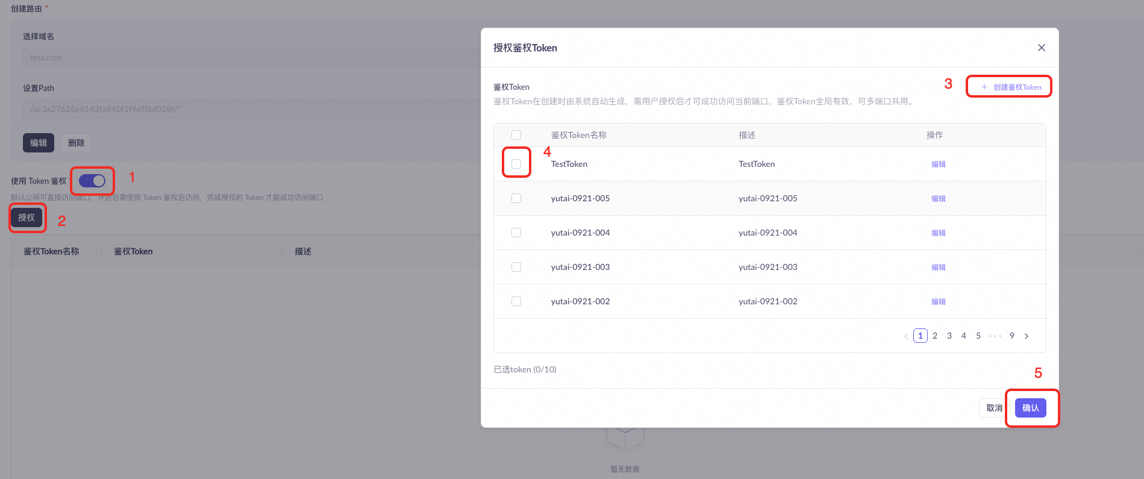
Task: Jump to last pagination page 9
Action: tap(1012, 336)
